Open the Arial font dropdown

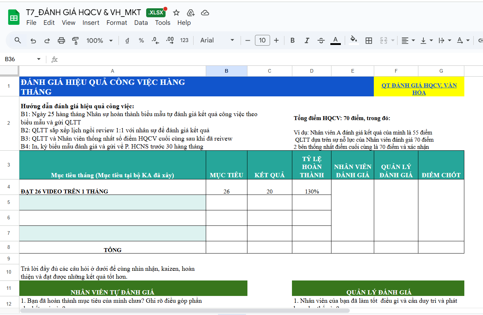click(217, 40)
